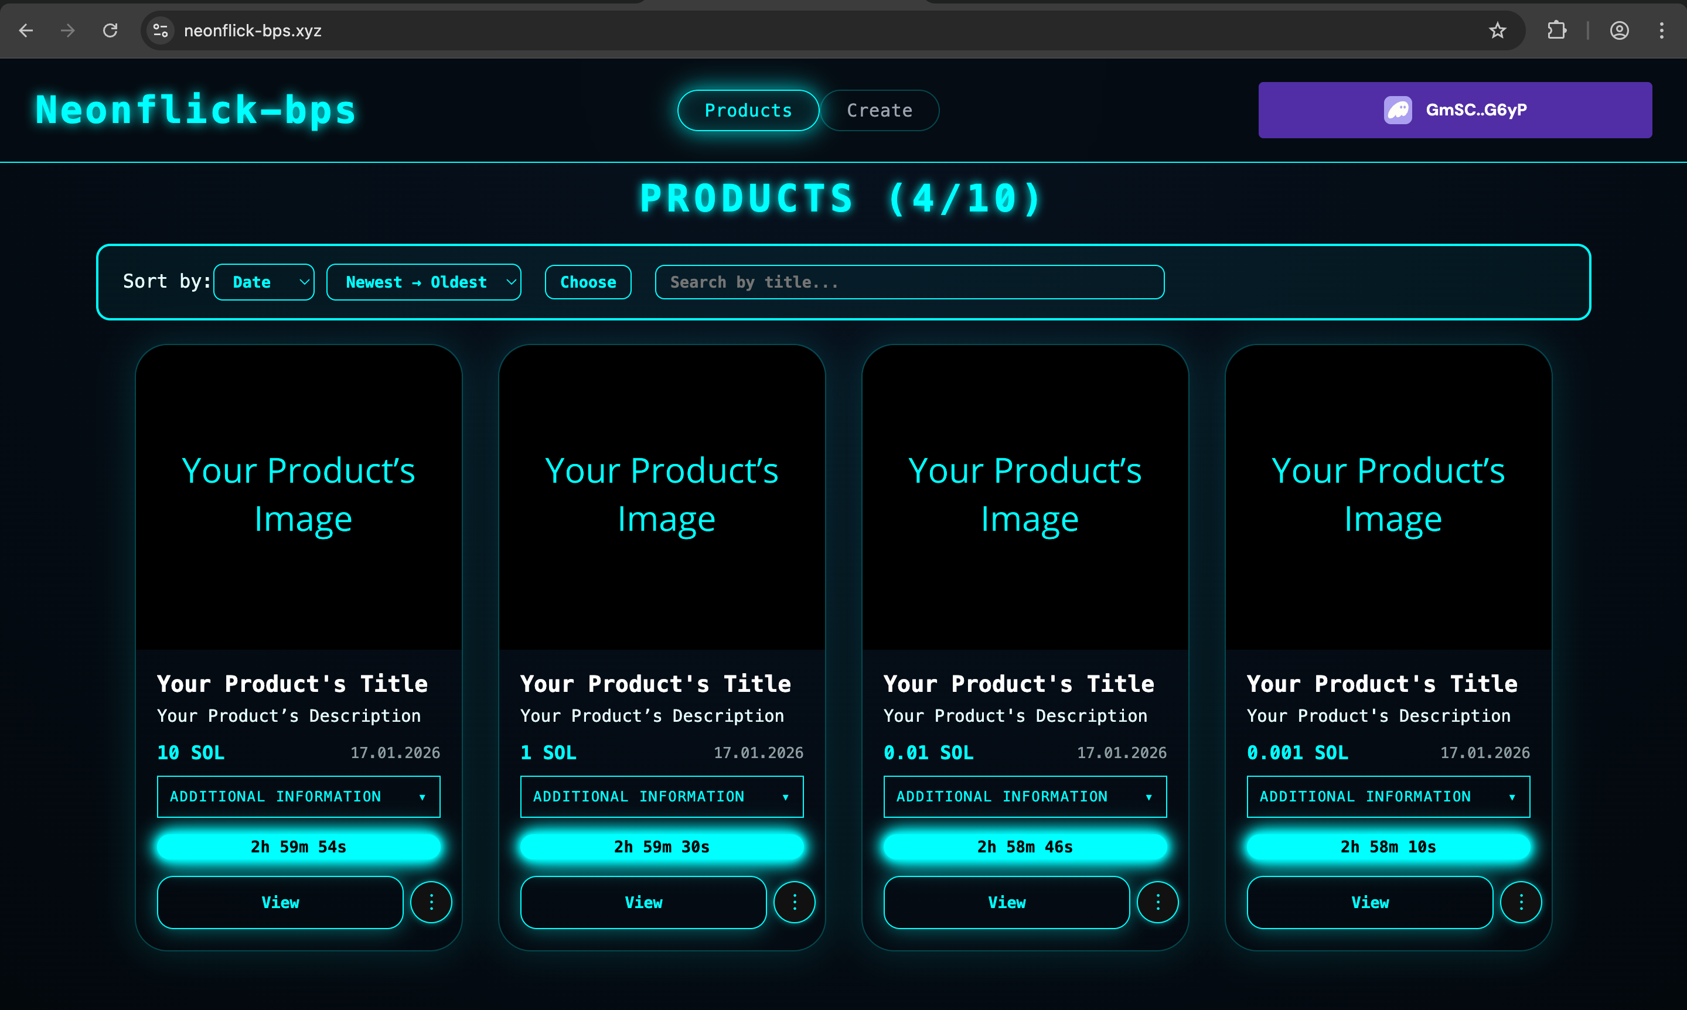Open the Date sort dropdown
1687x1010 pixels.
point(264,282)
